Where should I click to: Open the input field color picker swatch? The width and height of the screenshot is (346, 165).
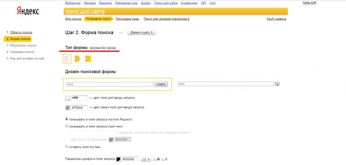point(67,98)
